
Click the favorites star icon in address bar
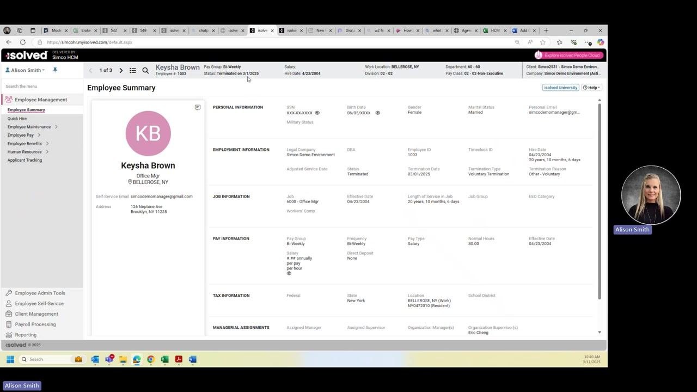(543, 42)
